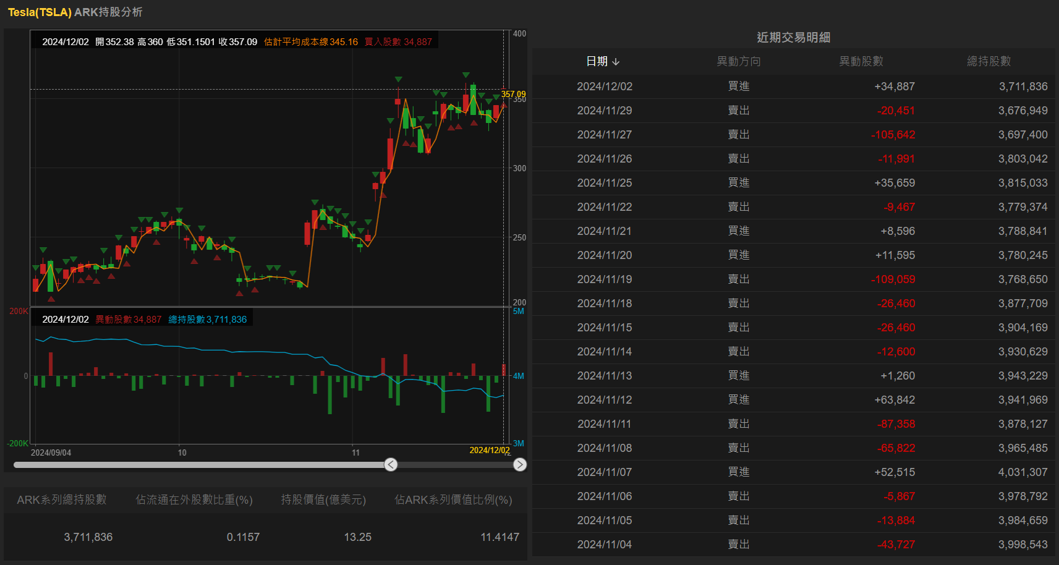Image resolution: width=1059 pixels, height=565 pixels.
Task: Select the 2024/11/29 date cell
Action: [x=605, y=111]
